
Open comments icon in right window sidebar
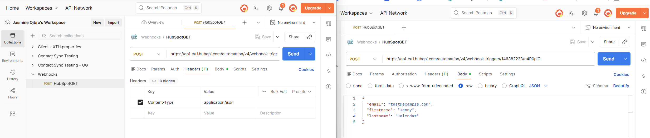[644, 45]
